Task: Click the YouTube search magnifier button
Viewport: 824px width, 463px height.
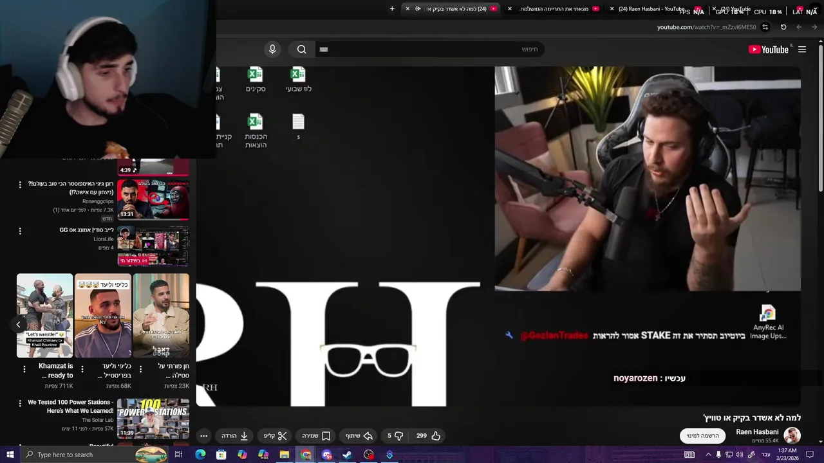Action: tap(302, 50)
